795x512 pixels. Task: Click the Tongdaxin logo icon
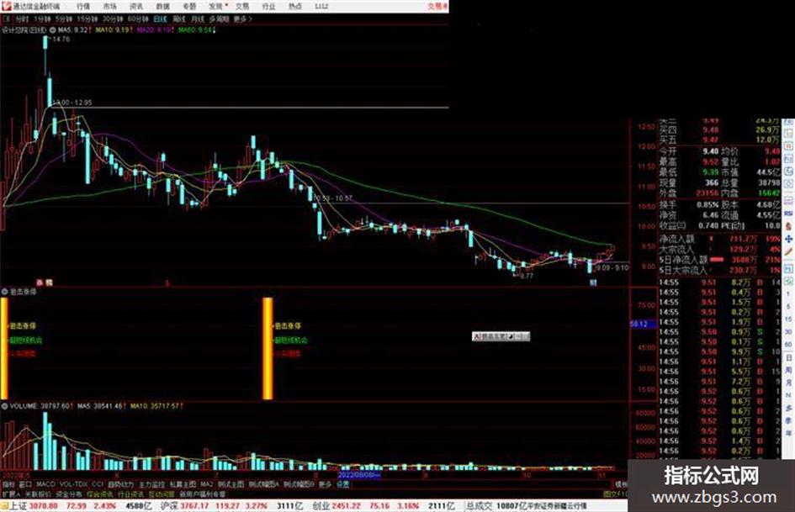click(6, 6)
